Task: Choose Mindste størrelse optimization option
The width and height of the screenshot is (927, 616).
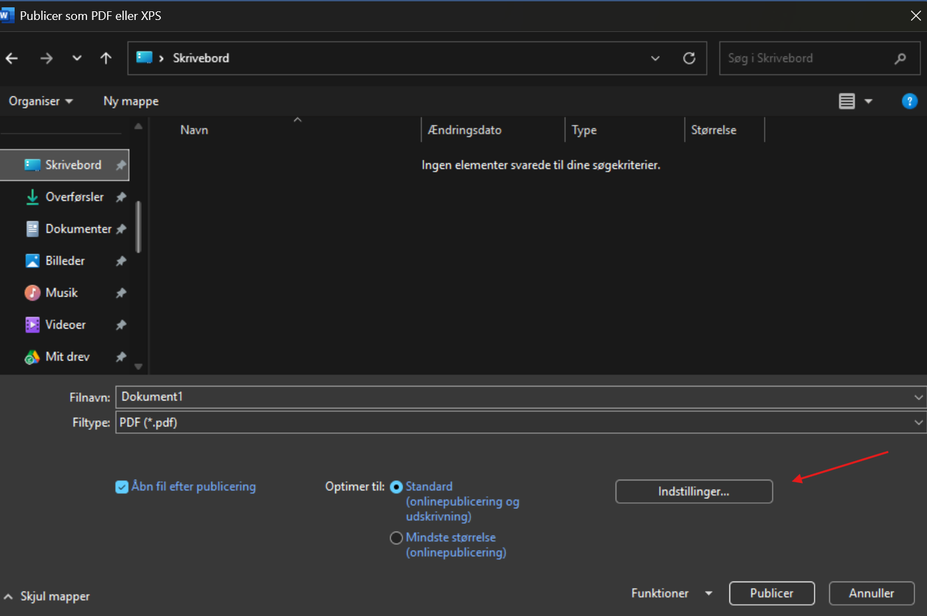Action: (396, 538)
